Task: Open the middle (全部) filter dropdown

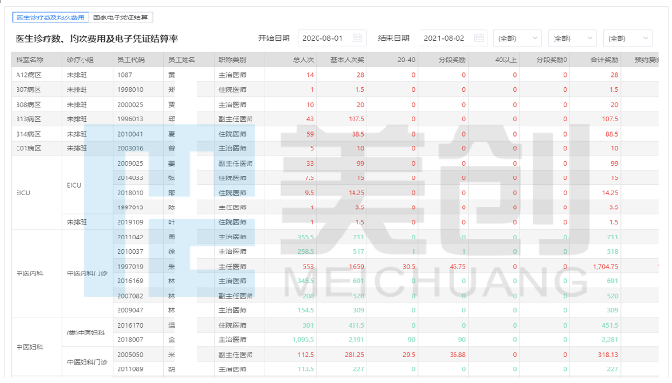Action: (572, 38)
